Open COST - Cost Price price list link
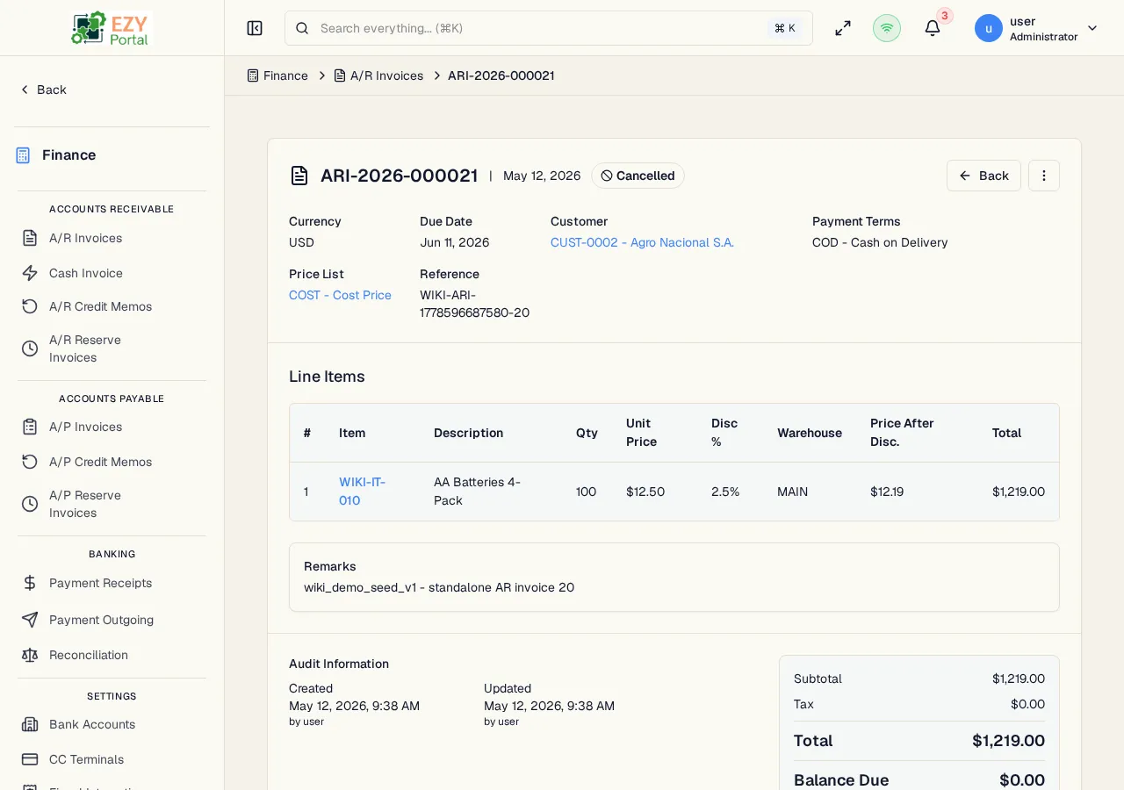1124x790 pixels. coord(340,295)
